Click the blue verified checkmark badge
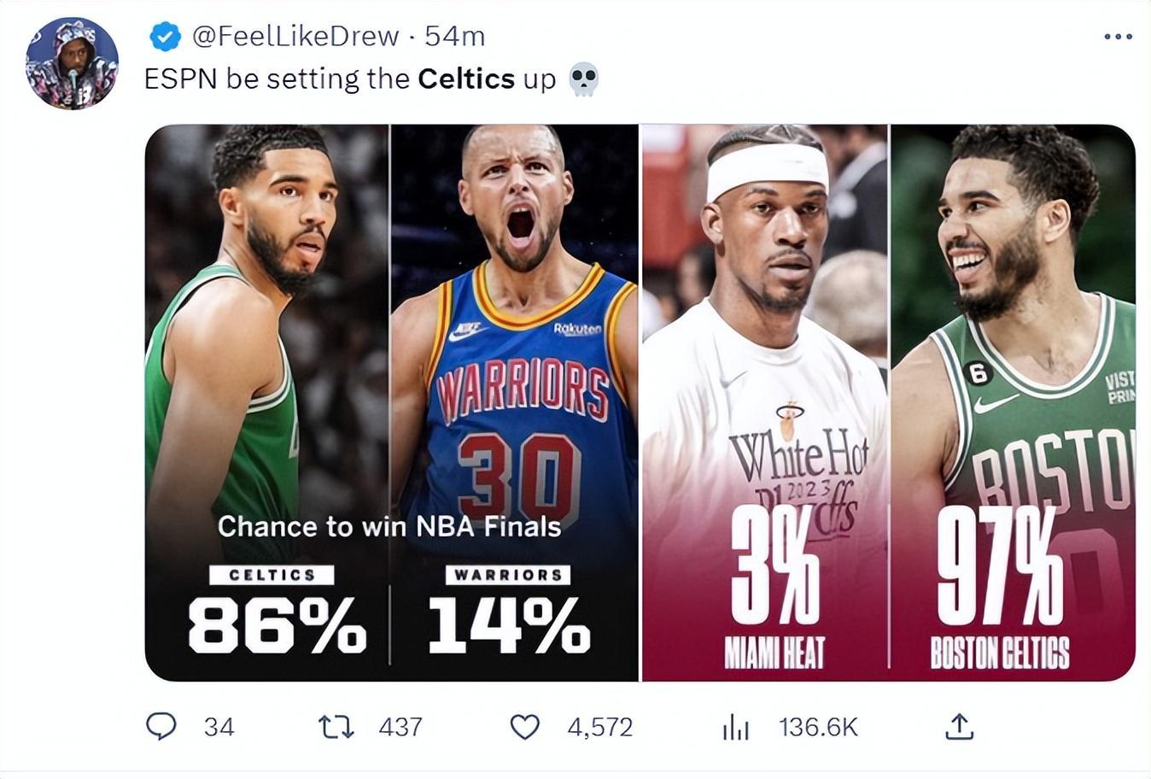This screenshot has width=1151, height=779. (166, 37)
